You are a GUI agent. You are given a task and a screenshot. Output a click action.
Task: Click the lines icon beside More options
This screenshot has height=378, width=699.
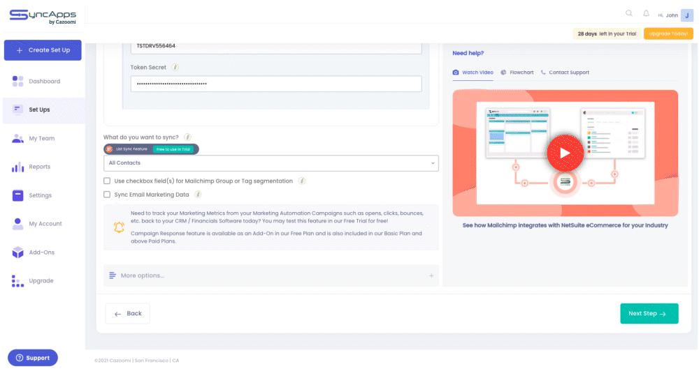[x=113, y=275]
